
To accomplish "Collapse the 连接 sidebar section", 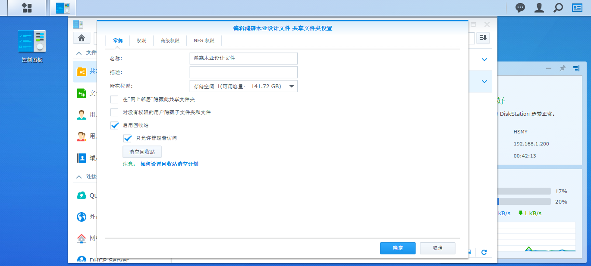I will pyautogui.click(x=79, y=176).
